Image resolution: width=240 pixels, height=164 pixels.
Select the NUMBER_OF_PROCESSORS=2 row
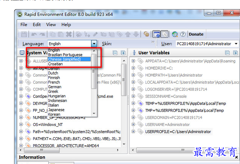pos(59,118)
